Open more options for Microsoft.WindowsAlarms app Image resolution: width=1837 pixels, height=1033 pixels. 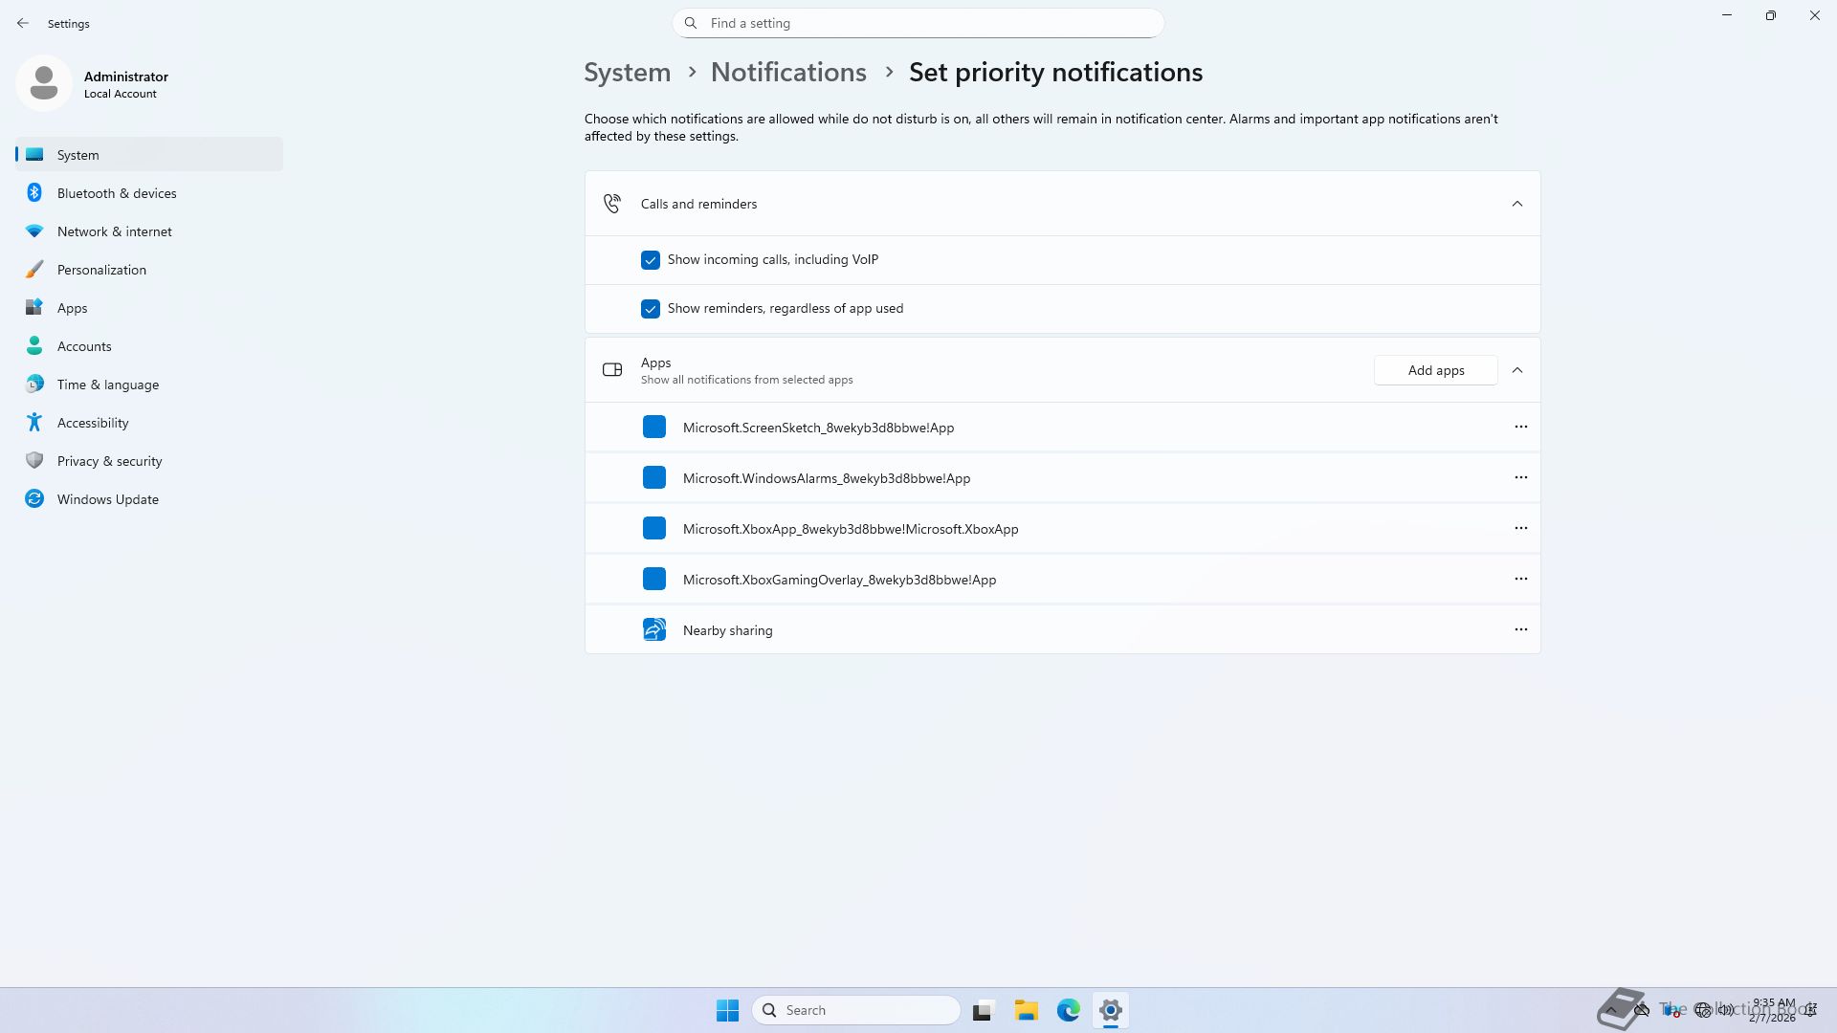click(x=1520, y=477)
